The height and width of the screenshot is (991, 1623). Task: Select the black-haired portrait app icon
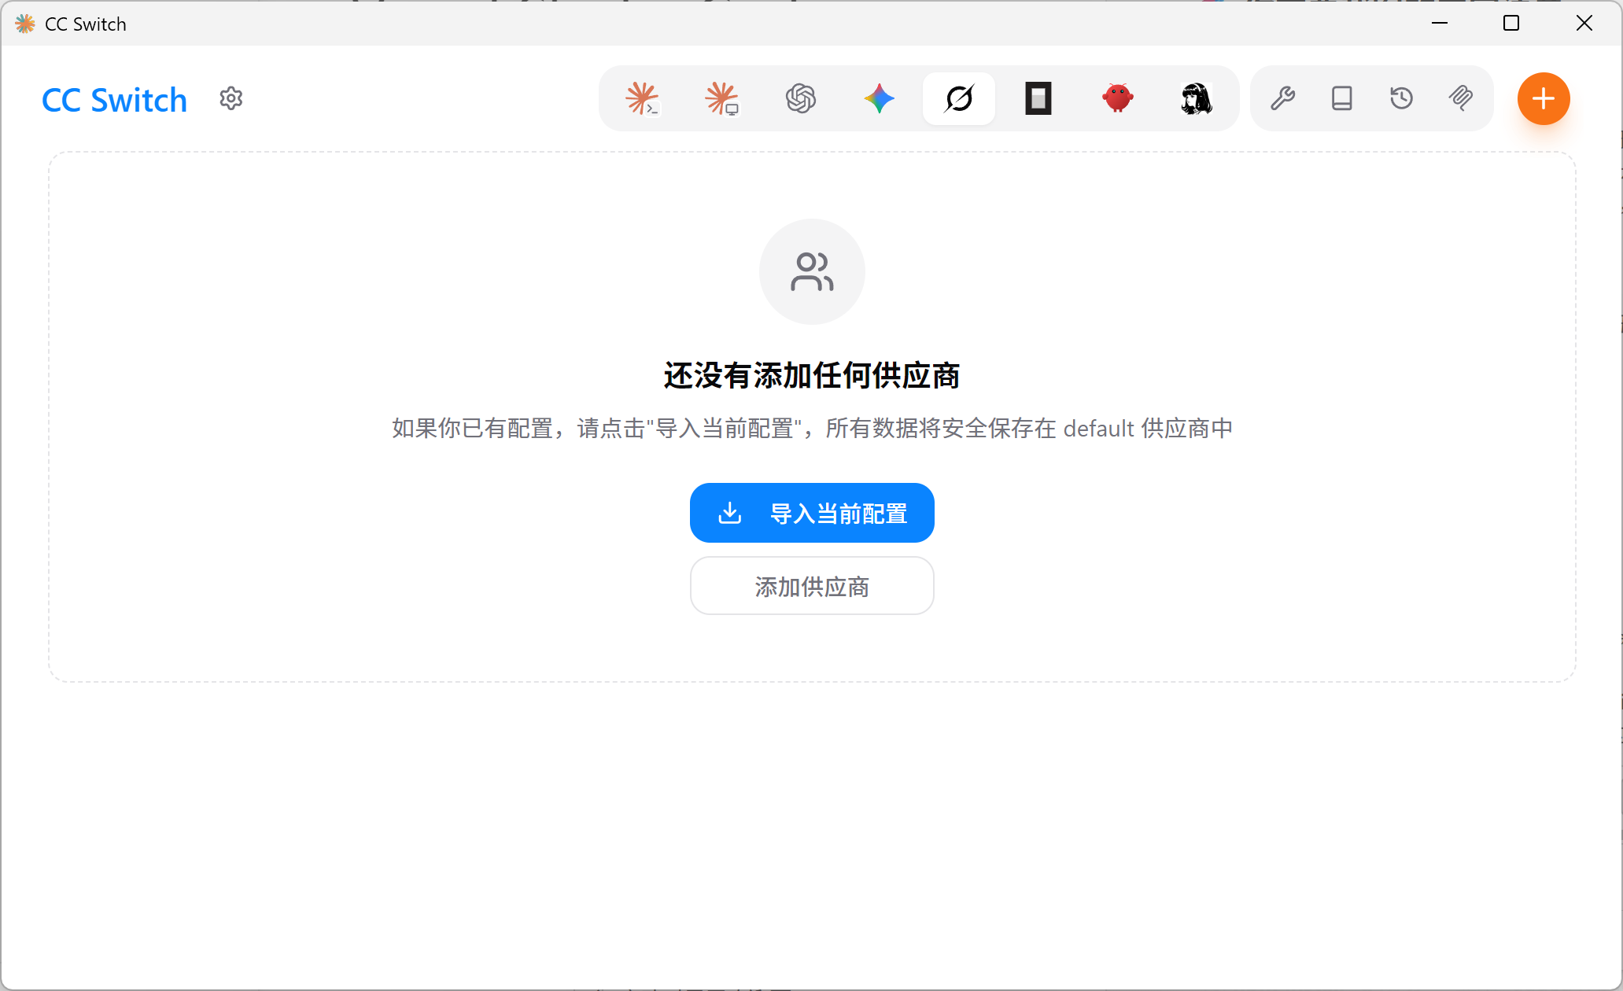pos(1197,99)
